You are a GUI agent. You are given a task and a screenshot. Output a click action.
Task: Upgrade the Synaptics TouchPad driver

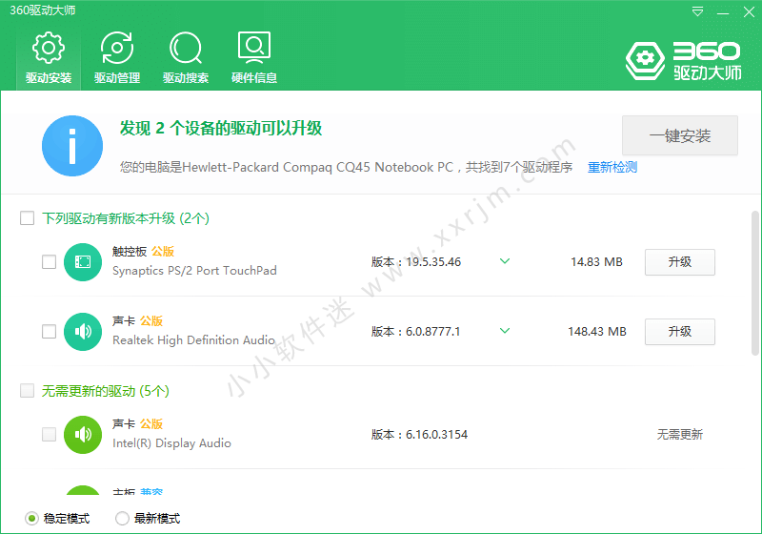click(680, 262)
